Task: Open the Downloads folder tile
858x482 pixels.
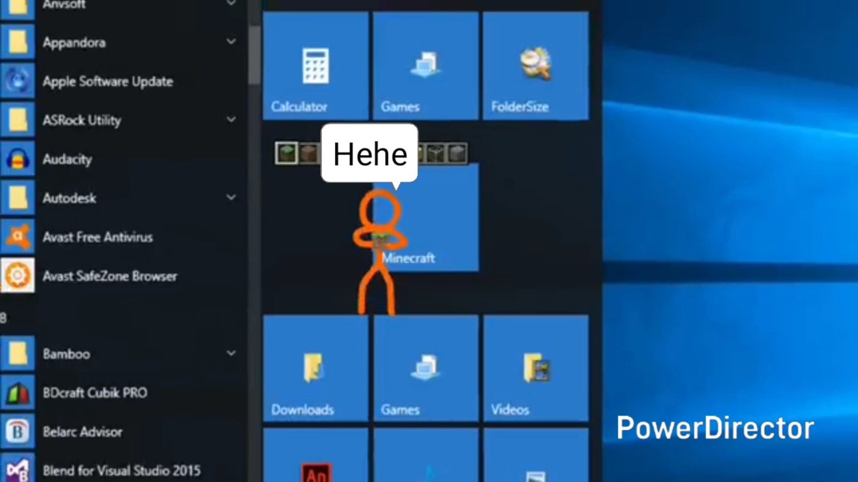Action: click(x=315, y=368)
